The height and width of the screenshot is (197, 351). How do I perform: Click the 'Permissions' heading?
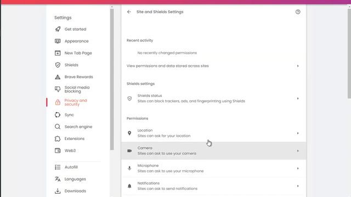[137, 118]
